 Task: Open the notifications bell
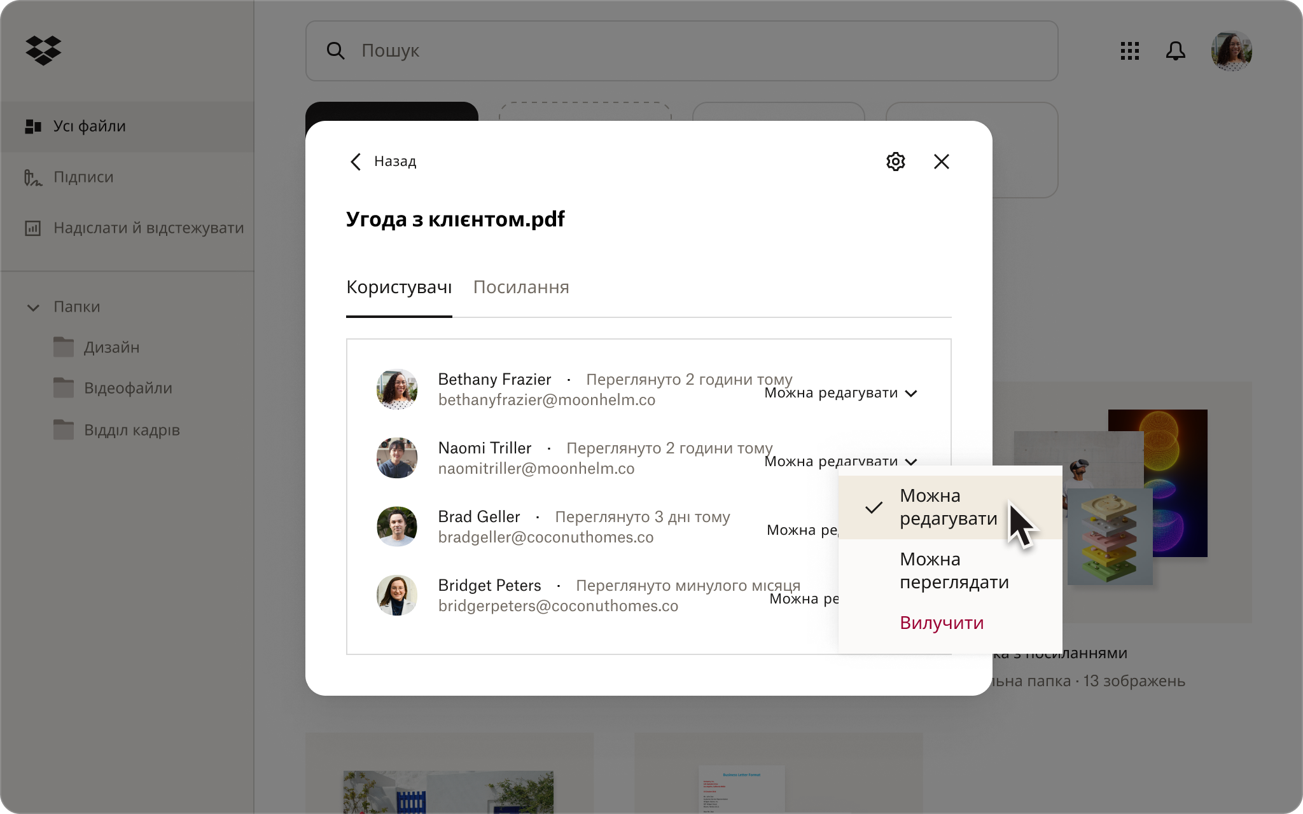coord(1176,52)
